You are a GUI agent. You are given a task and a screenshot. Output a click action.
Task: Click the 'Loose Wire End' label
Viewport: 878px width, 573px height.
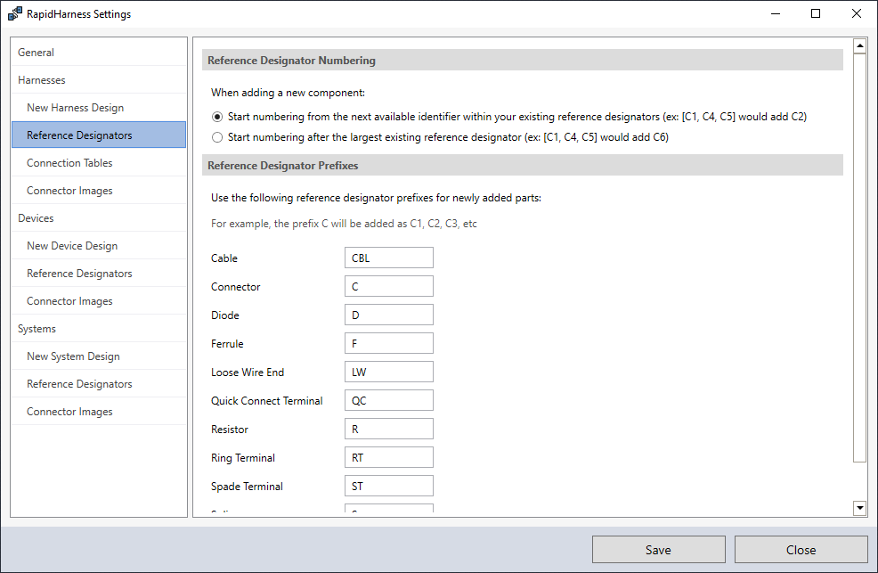[248, 372]
